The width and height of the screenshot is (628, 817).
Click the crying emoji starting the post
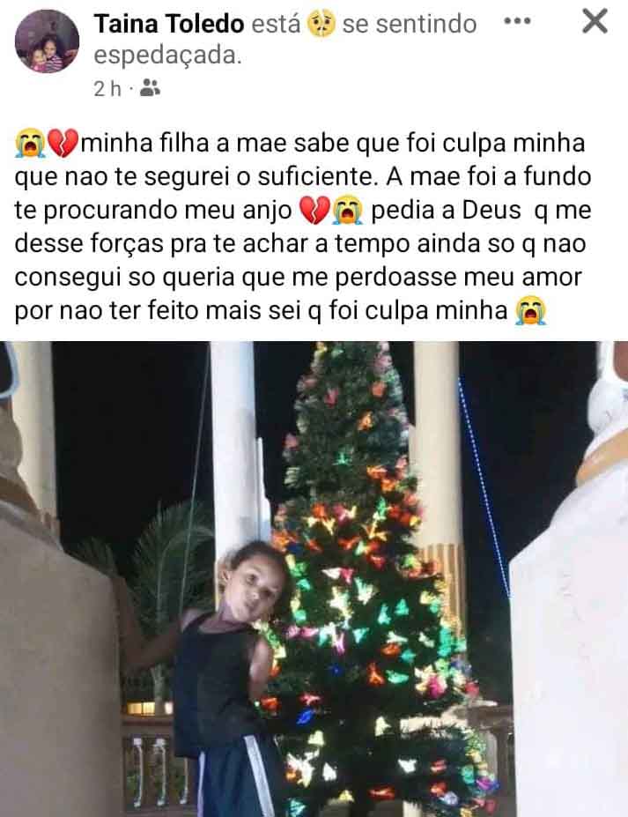click(30, 144)
